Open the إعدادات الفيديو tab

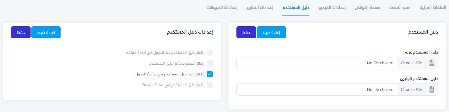(332, 7)
